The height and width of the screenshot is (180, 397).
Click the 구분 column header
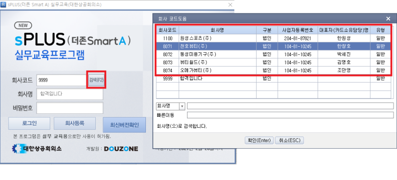click(x=267, y=30)
